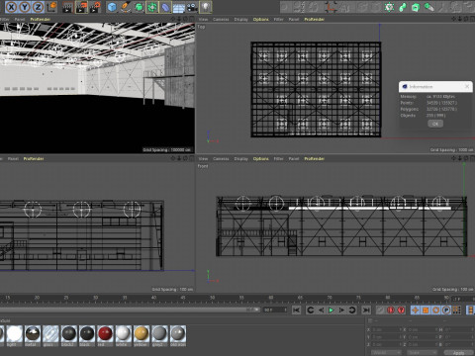Add a Cube primitive object
Viewport: 475px width, 356px height.
coord(112,7)
